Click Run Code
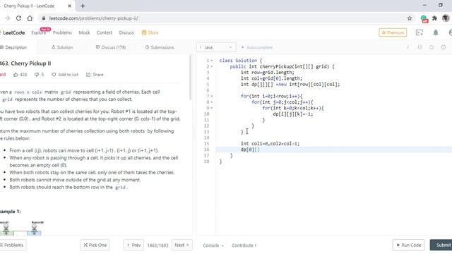Viewport: 452px width, 254px height. coord(408,245)
